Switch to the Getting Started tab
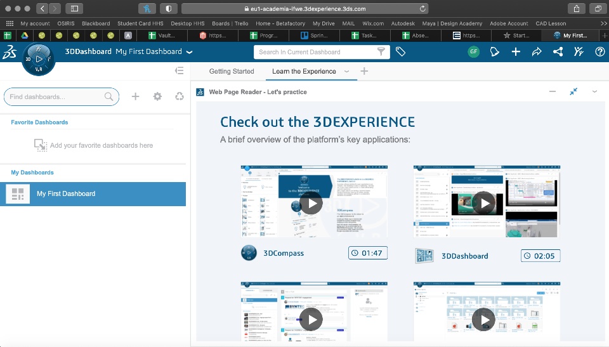609x347 pixels. (232, 72)
